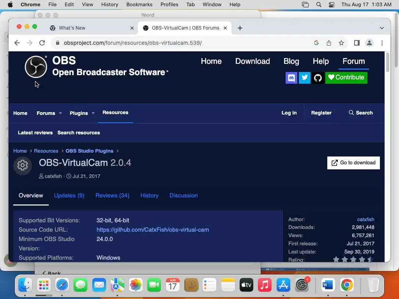Screen dimensions: 399x299
Task: Open the Discussion tab
Action: 184,195
